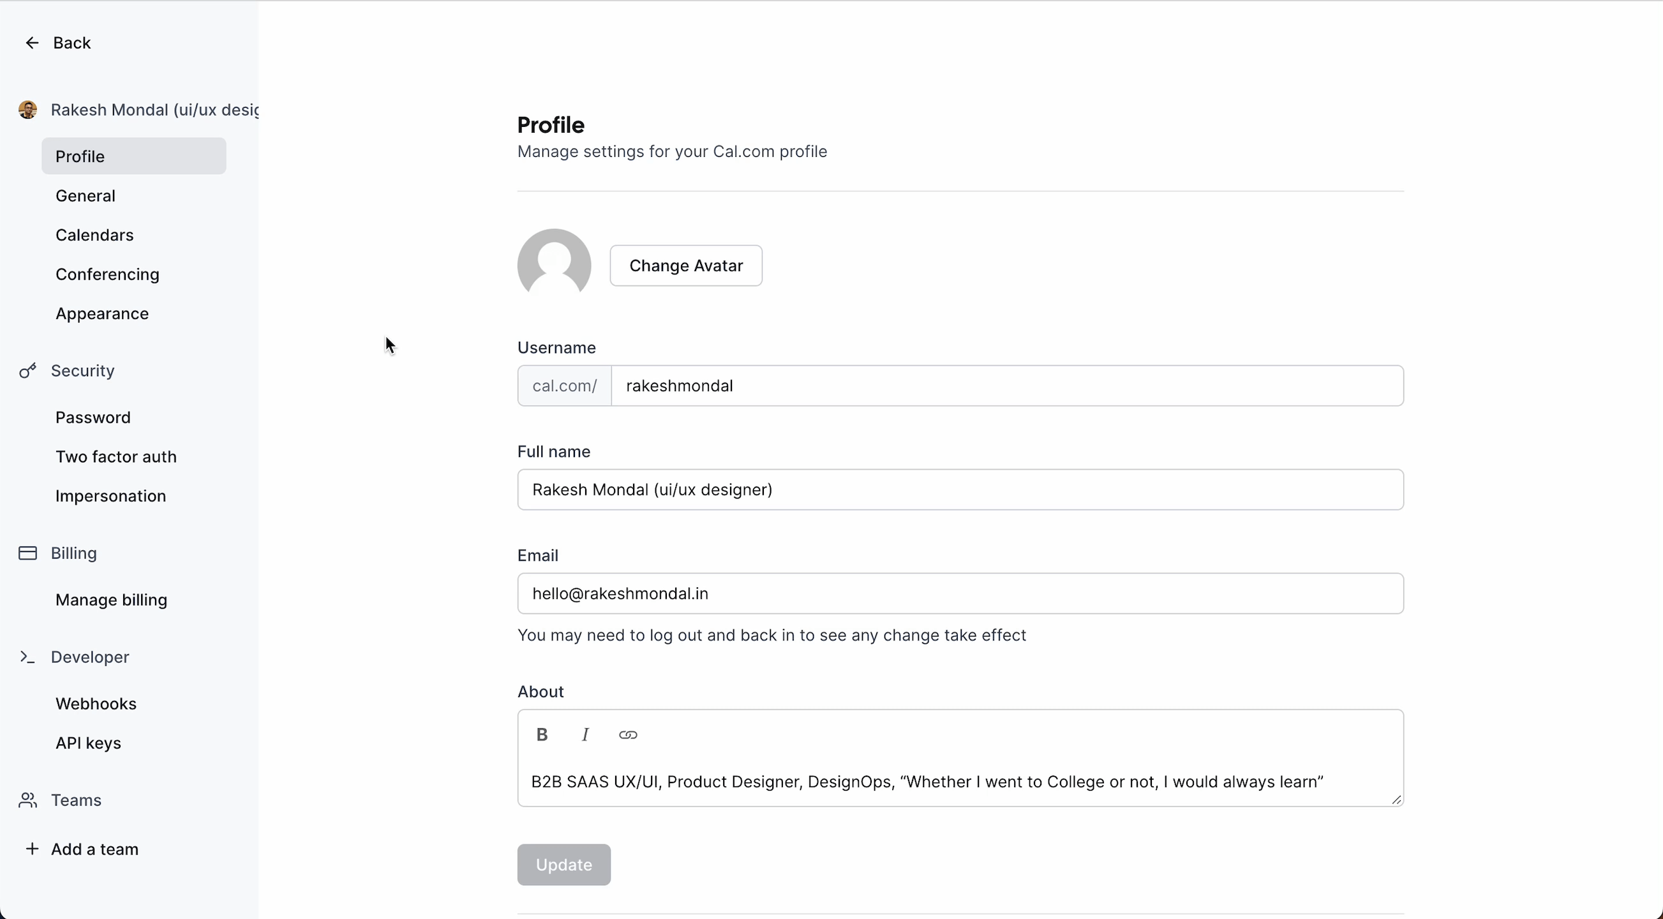1663x919 pixels.
Task: Click the Developer terminal icon
Action: pos(27,657)
